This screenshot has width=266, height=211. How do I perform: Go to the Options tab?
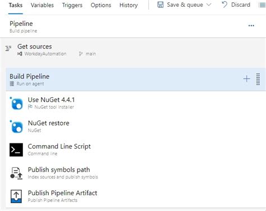pos(100,5)
